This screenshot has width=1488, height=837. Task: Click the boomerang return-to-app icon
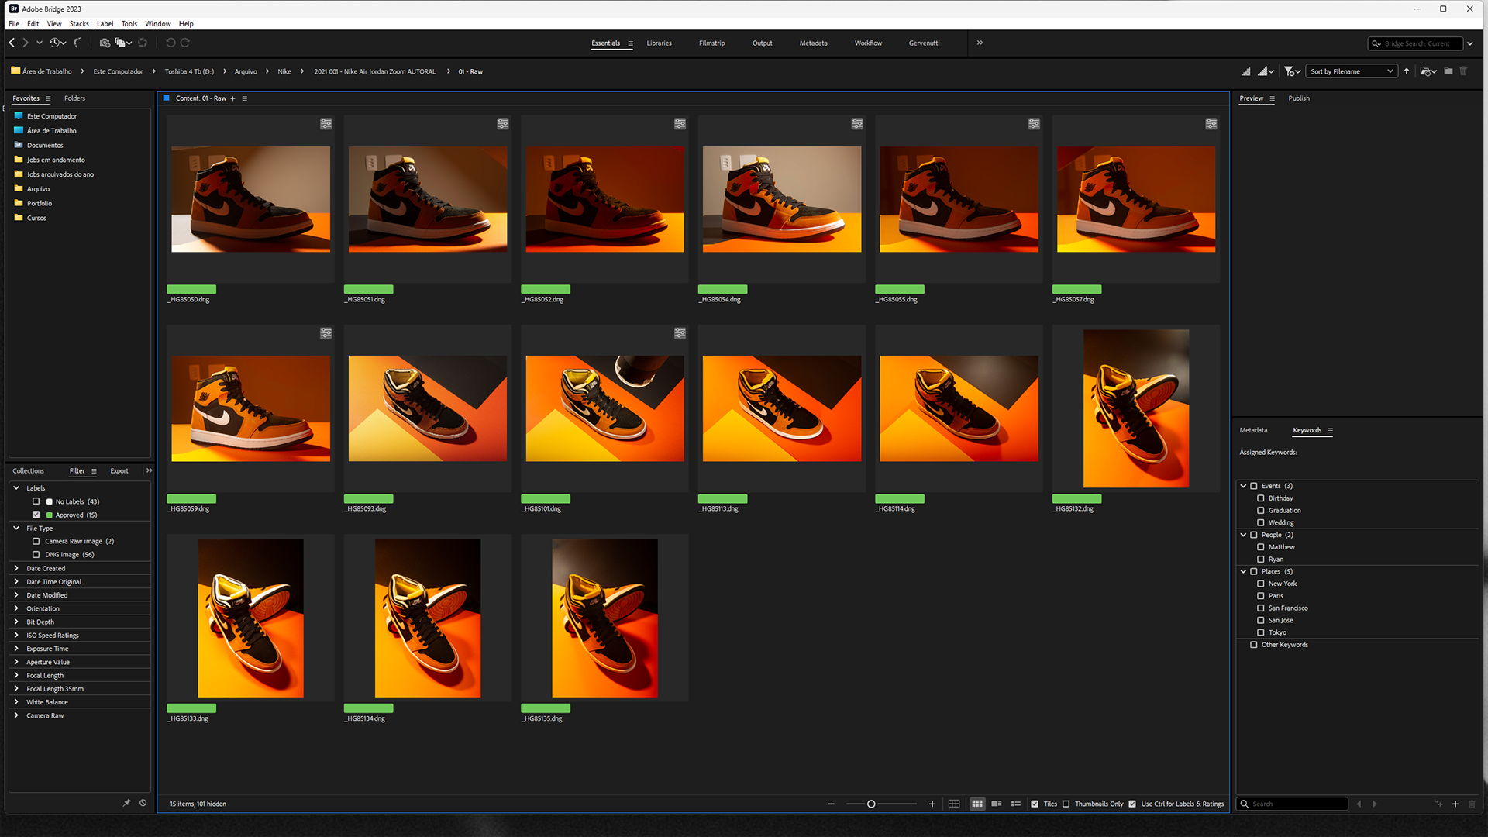point(77,43)
